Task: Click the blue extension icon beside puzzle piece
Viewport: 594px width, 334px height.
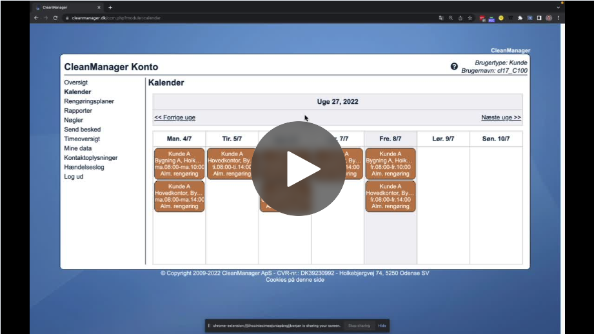Action: pyautogui.click(x=530, y=18)
